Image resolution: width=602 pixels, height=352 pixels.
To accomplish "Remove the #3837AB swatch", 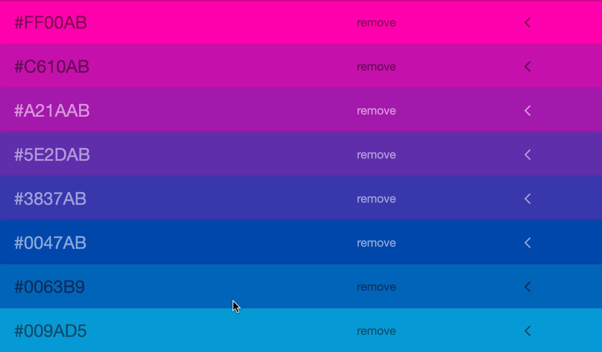I will click(376, 199).
